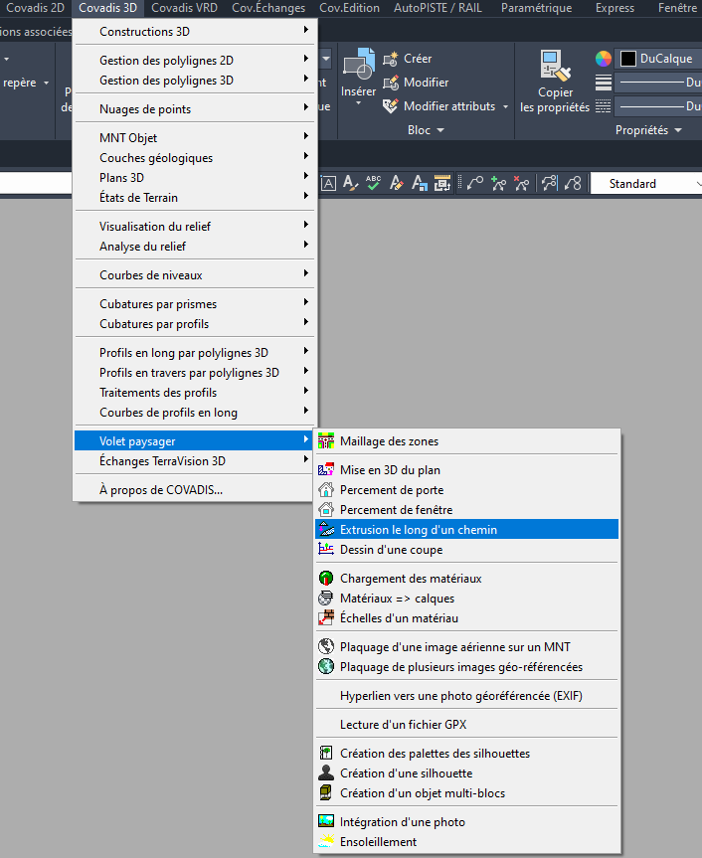Screen dimensions: 702x858
Task: Select Extrusion le long d'un chemin
Action: coord(419,530)
